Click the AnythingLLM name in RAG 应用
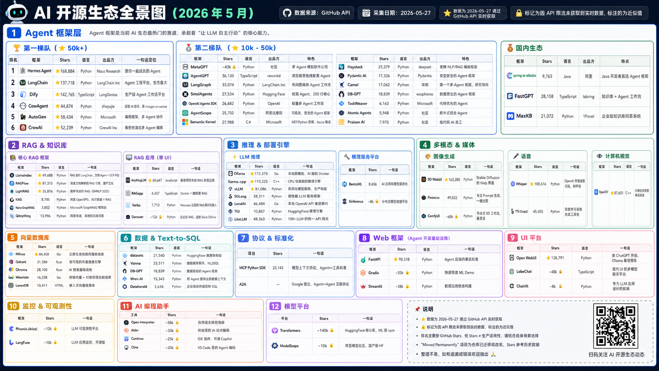659x371 pixels. (x=139, y=180)
